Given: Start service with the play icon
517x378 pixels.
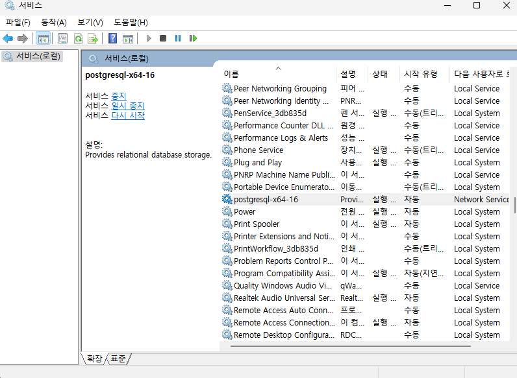Looking at the screenshot, I should coord(148,38).
